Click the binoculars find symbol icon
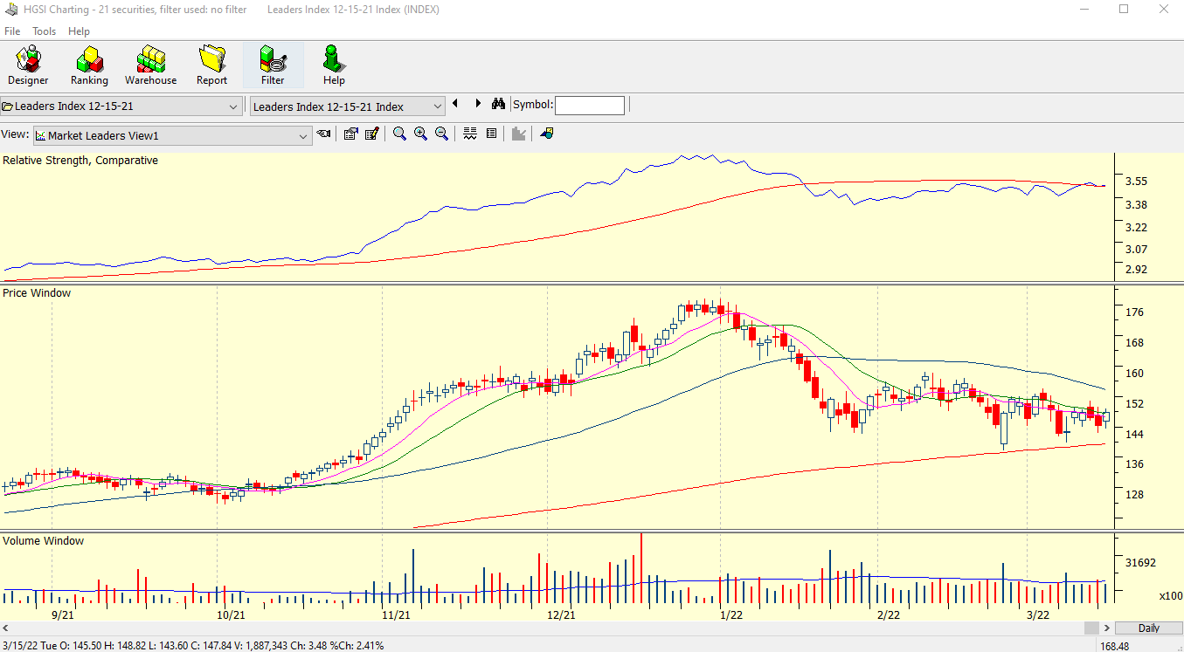The height and width of the screenshot is (652, 1184). point(499,104)
